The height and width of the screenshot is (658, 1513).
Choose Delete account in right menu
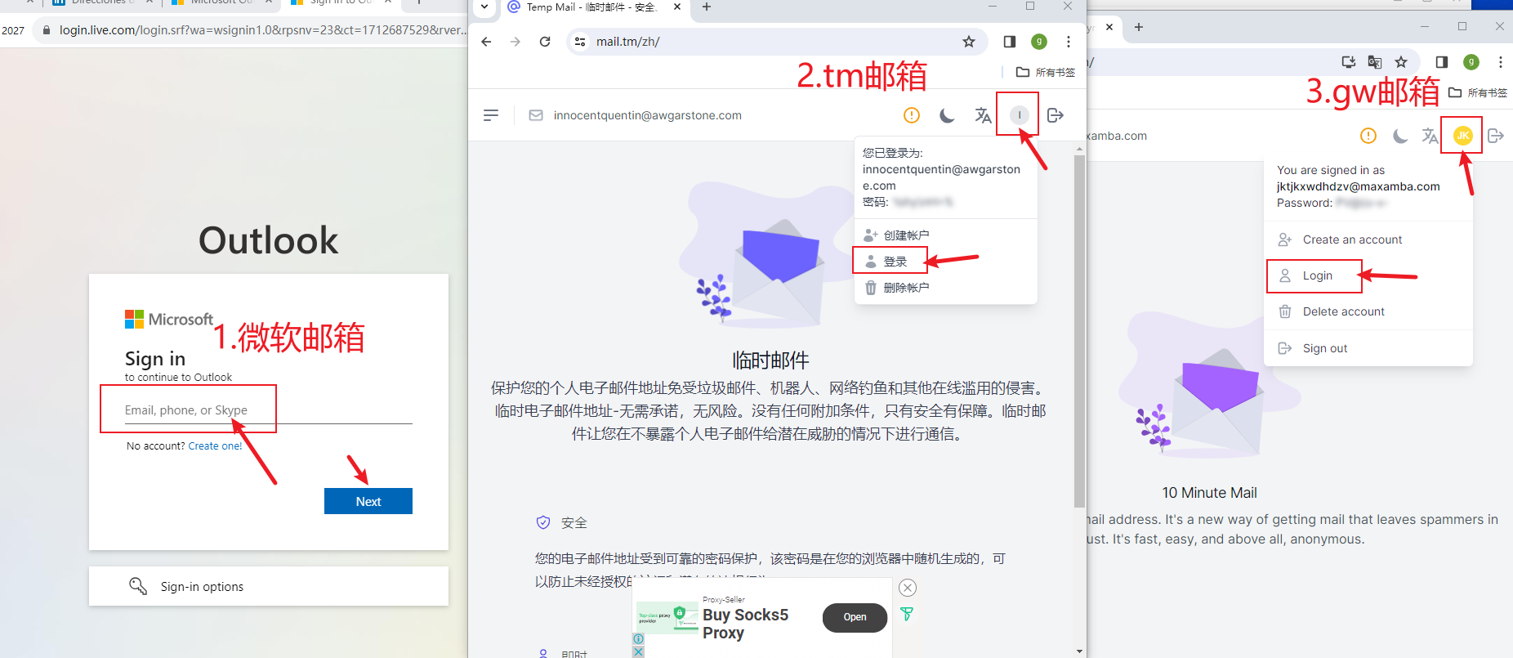click(x=1343, y=311)
